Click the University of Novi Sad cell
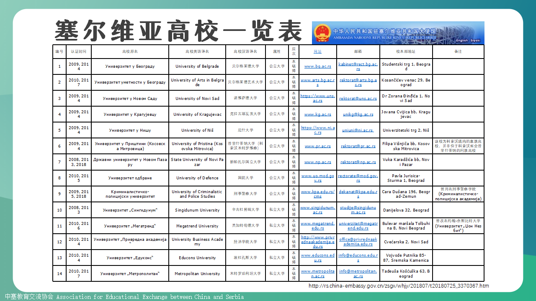The width and height of the screenshot is (536, 301). pyautogui.click(x=197, y=98)
